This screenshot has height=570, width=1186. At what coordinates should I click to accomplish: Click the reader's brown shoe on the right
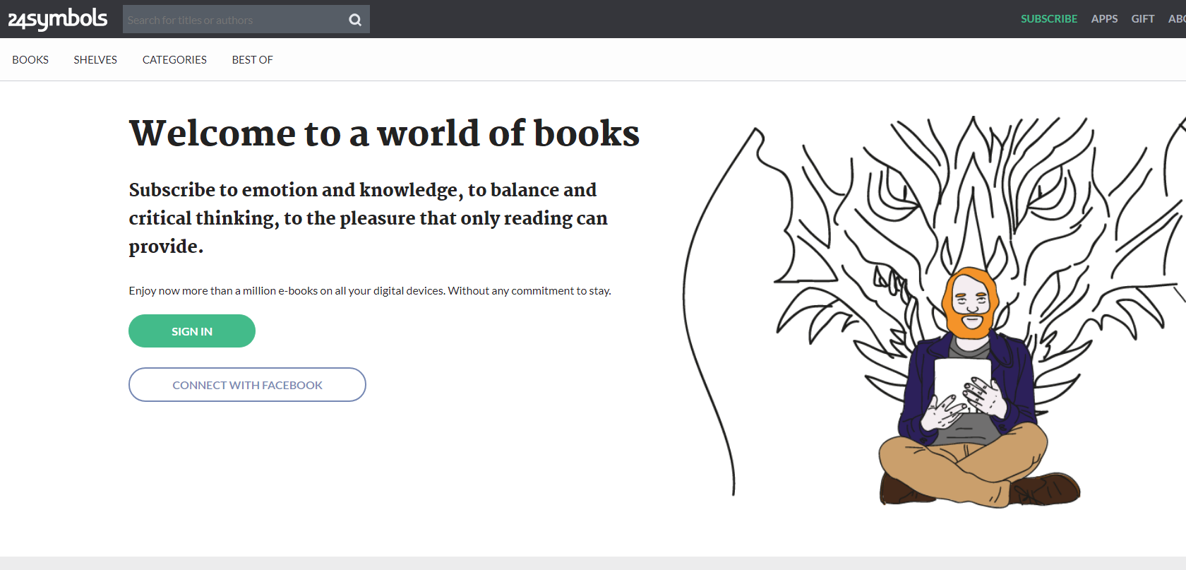tap(1048, 488)
